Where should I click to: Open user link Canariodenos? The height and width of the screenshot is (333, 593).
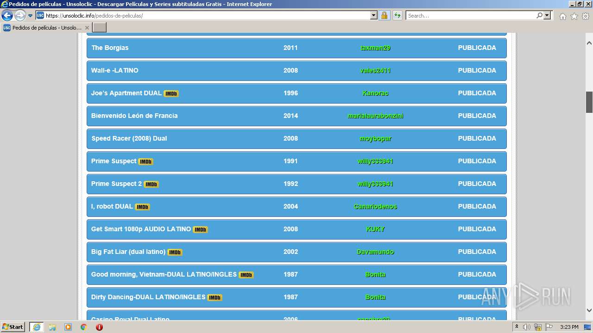[x=375, y=206]
